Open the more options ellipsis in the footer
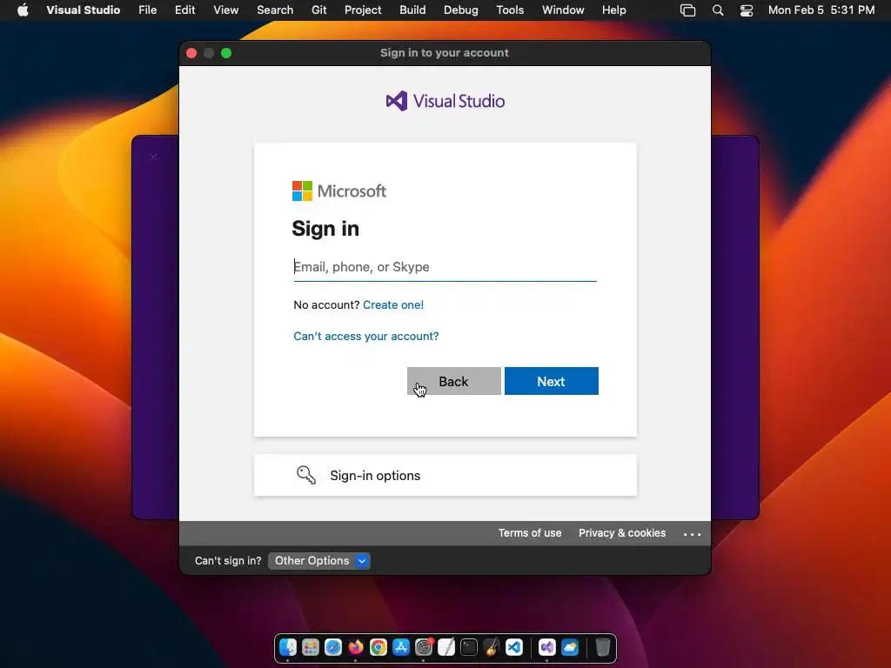 (692, 534)
